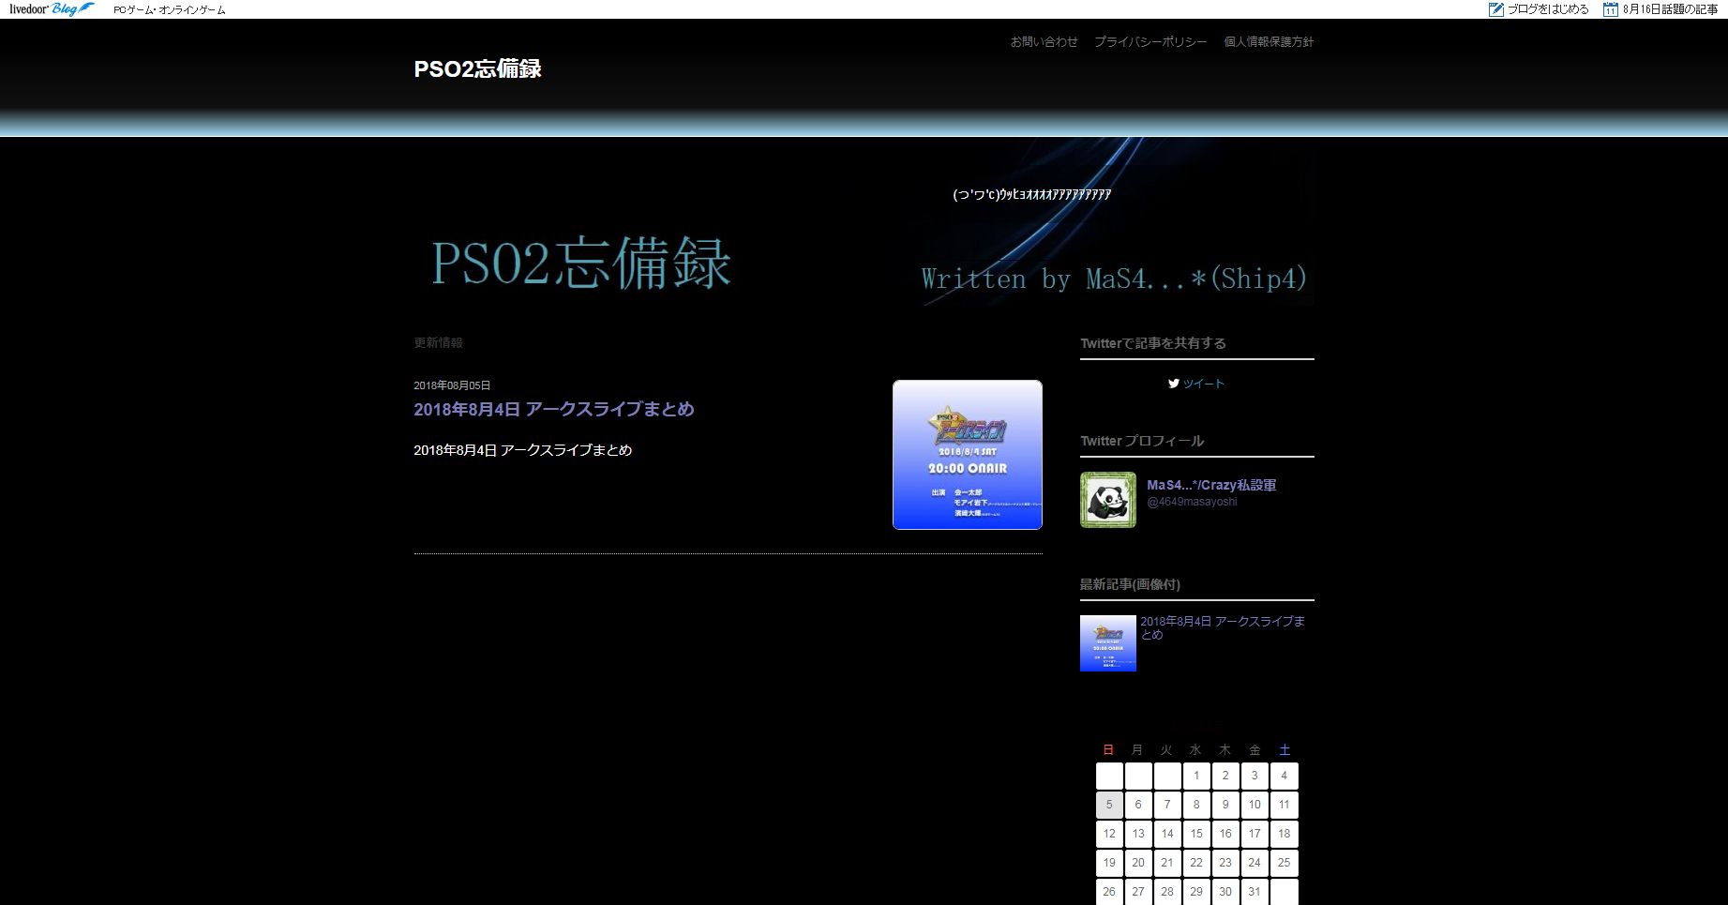
Task: Click calendar day 25
Action: [x=1285, y=863]
